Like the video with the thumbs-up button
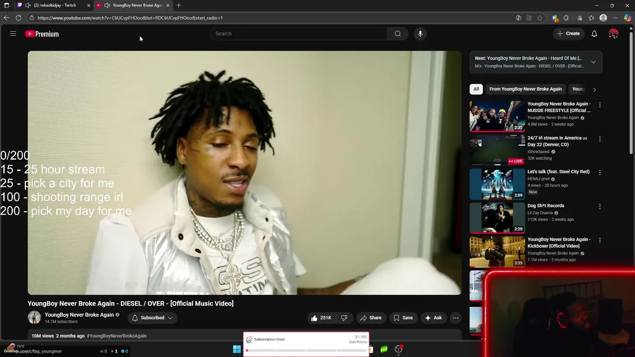 321,318
